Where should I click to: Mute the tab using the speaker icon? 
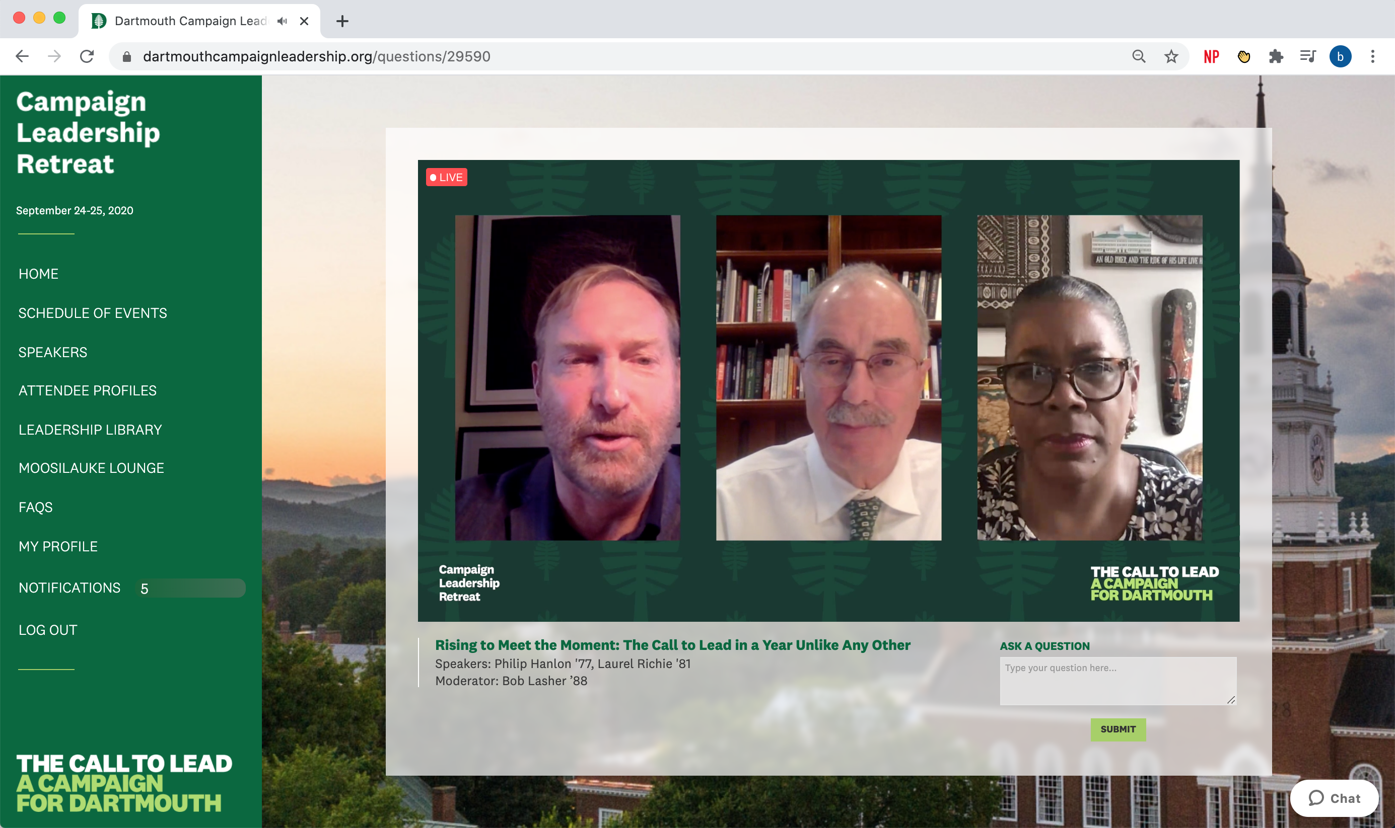click(x=283, y=21)
